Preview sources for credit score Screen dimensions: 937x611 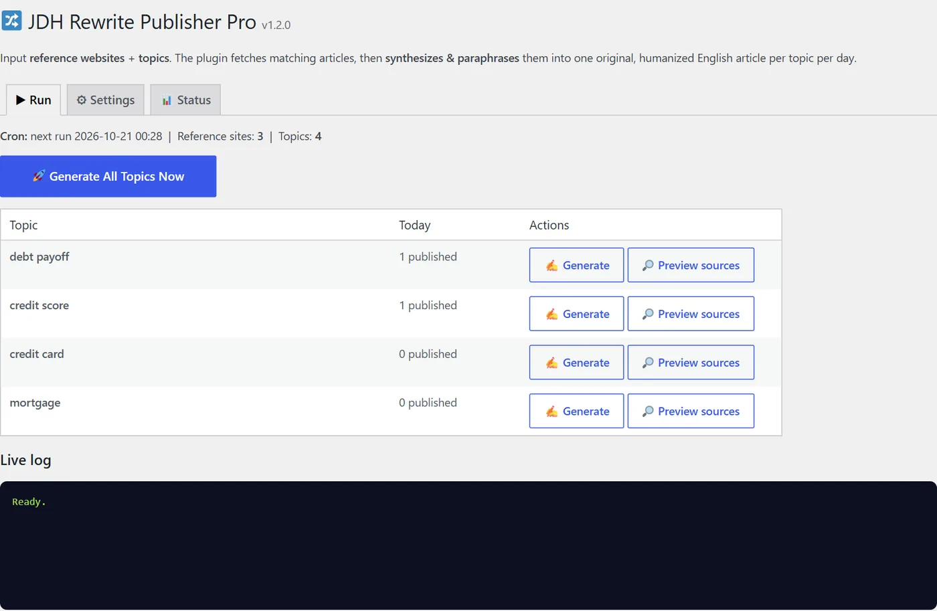[x=691, y=314]
